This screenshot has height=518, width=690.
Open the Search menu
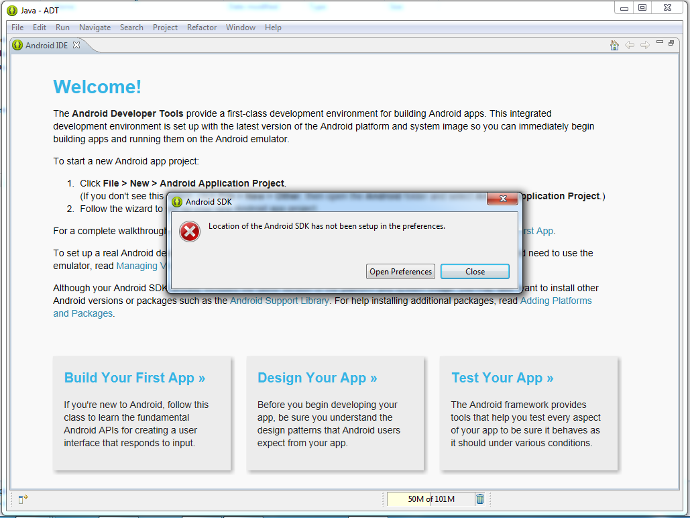pos(131,28)
